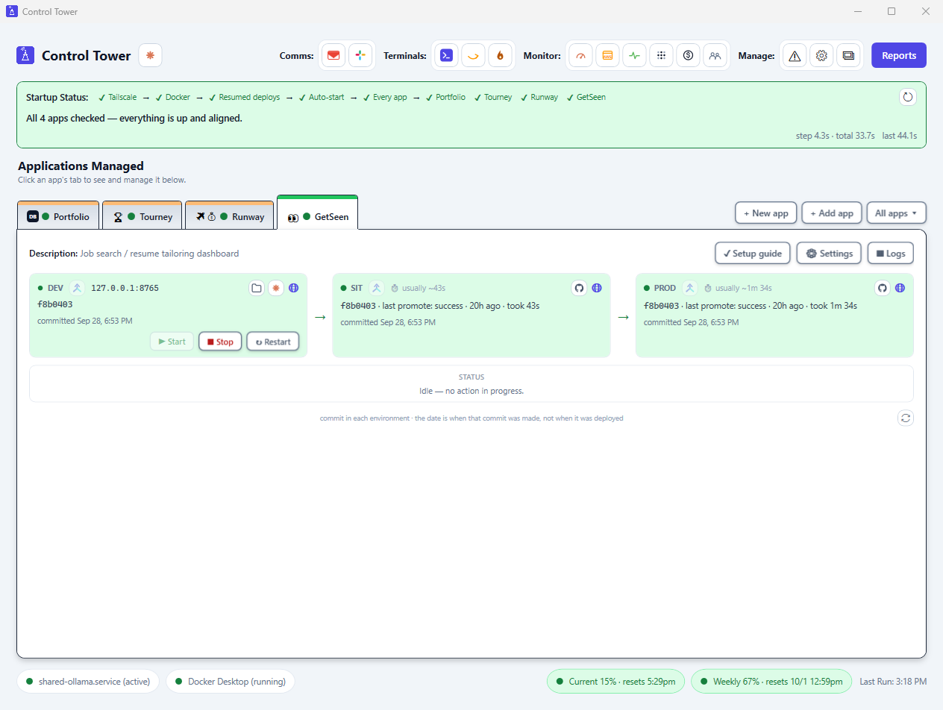Switch to the Tourney app tab
Viewport: 943px width, 710px height.
pos(142,216)
